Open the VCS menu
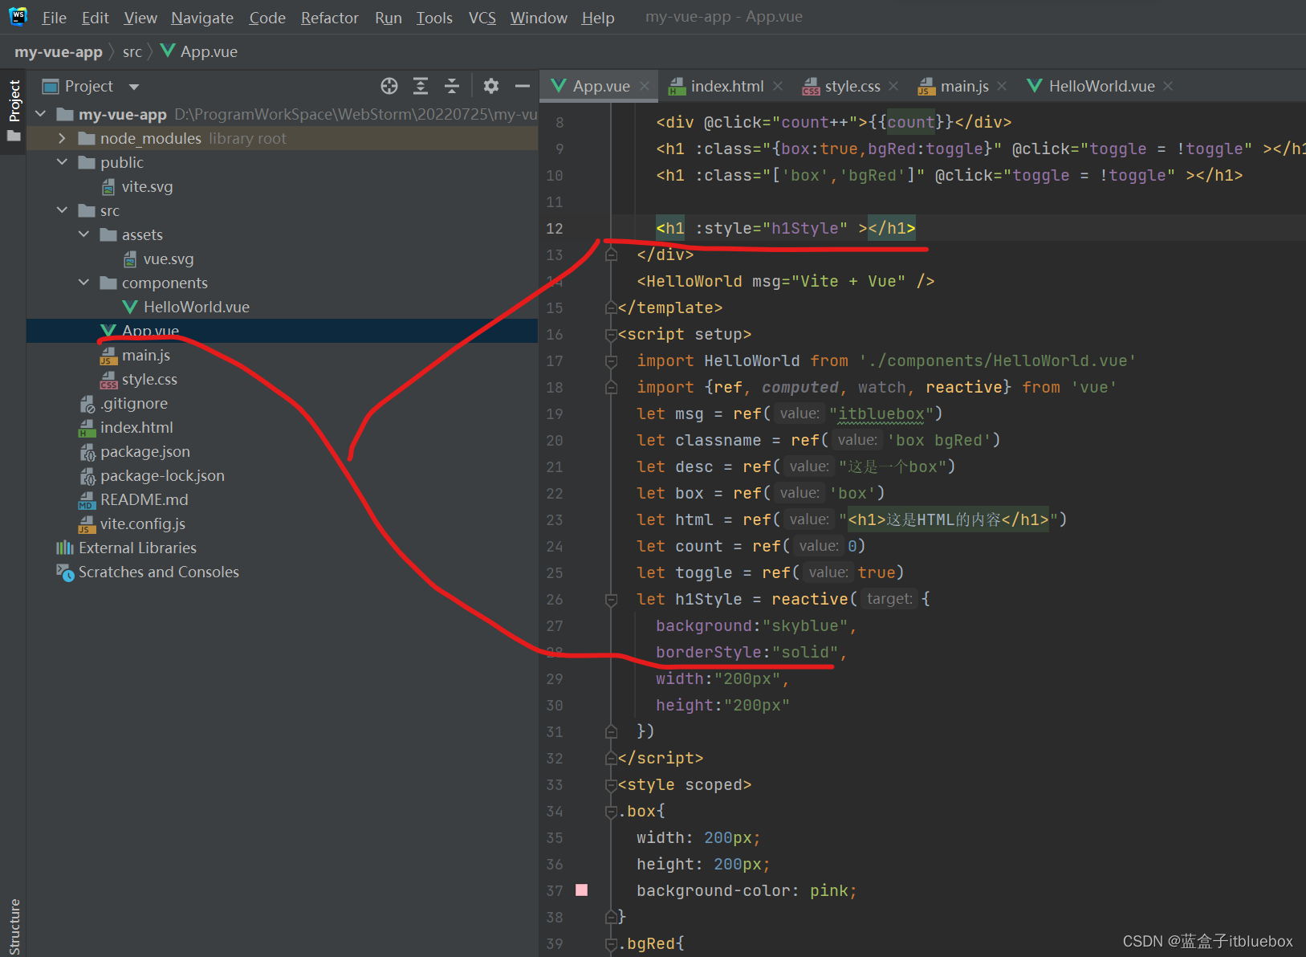This screenshot has height=957, width=1306. [482, 18]
